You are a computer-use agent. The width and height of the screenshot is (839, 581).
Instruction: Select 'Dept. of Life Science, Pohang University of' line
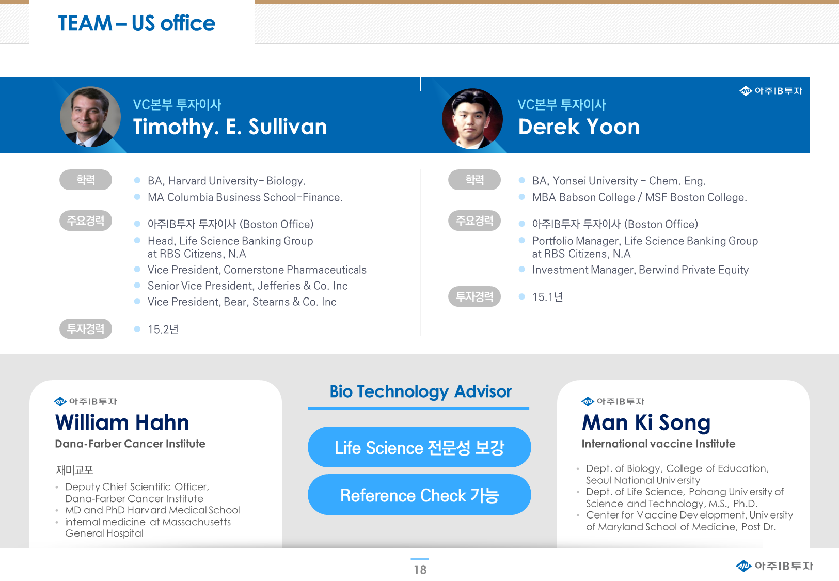(x=685, y=492)
